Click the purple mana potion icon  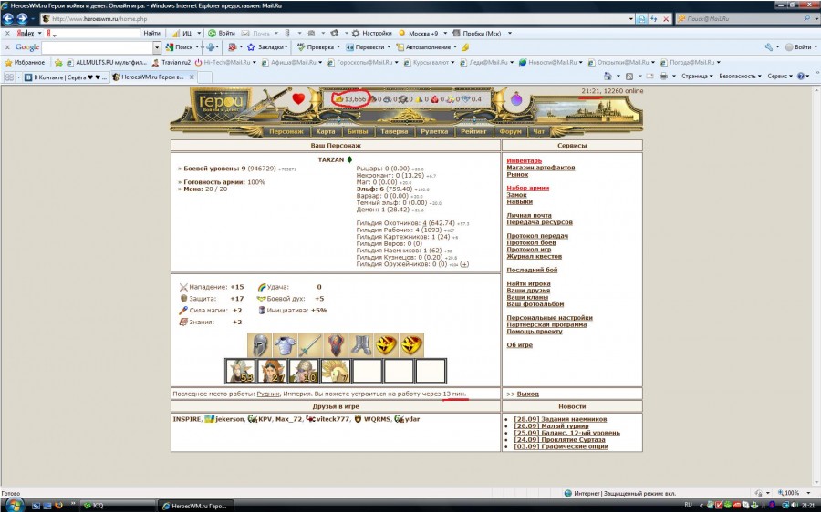pyautogui.click(x=516, y=98)
